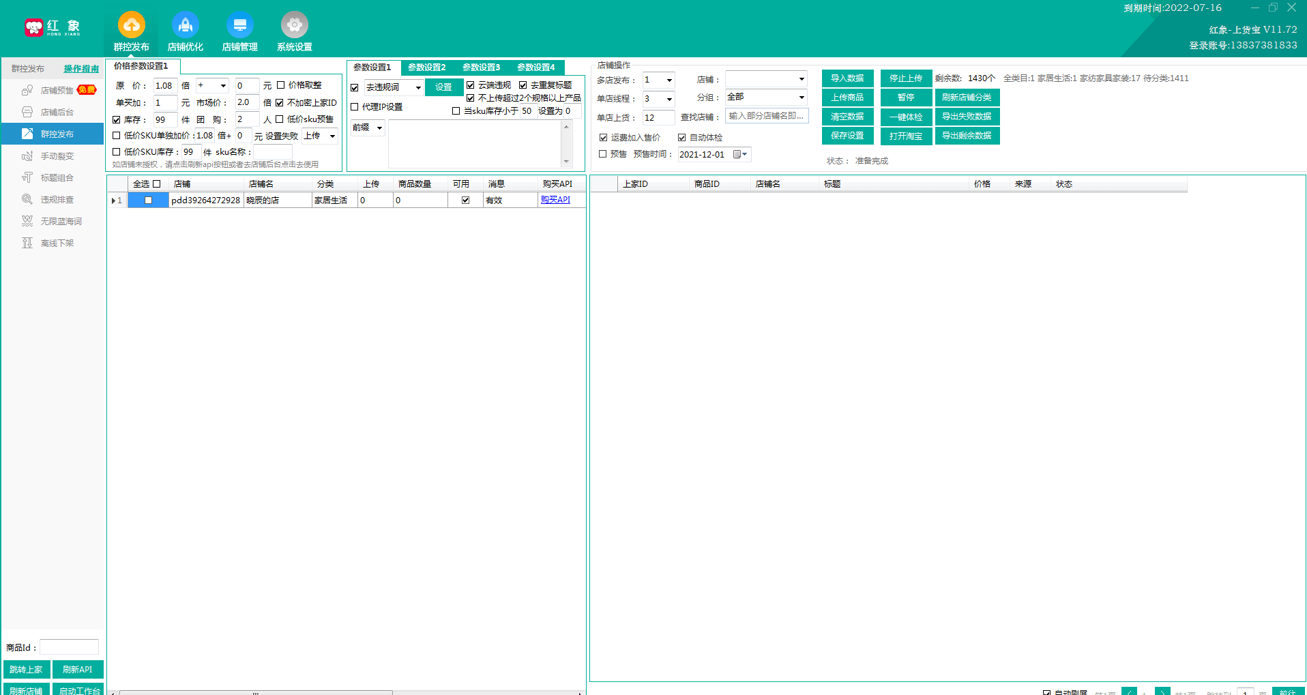The height and width of the screenshot is (695, 1307).
Task: Click the shop list horizontal scrollbar
Action: 256,693
